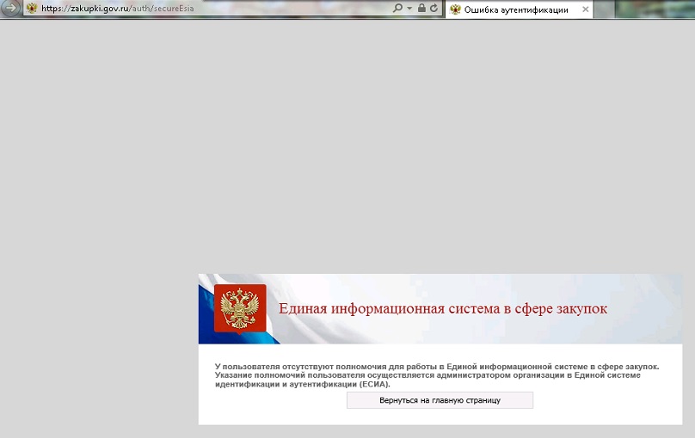Expand the address bar autocomplete dropdown arrow
Viewport: 695px width, 438px height.
pyautogui.click(x=409, y=9)
